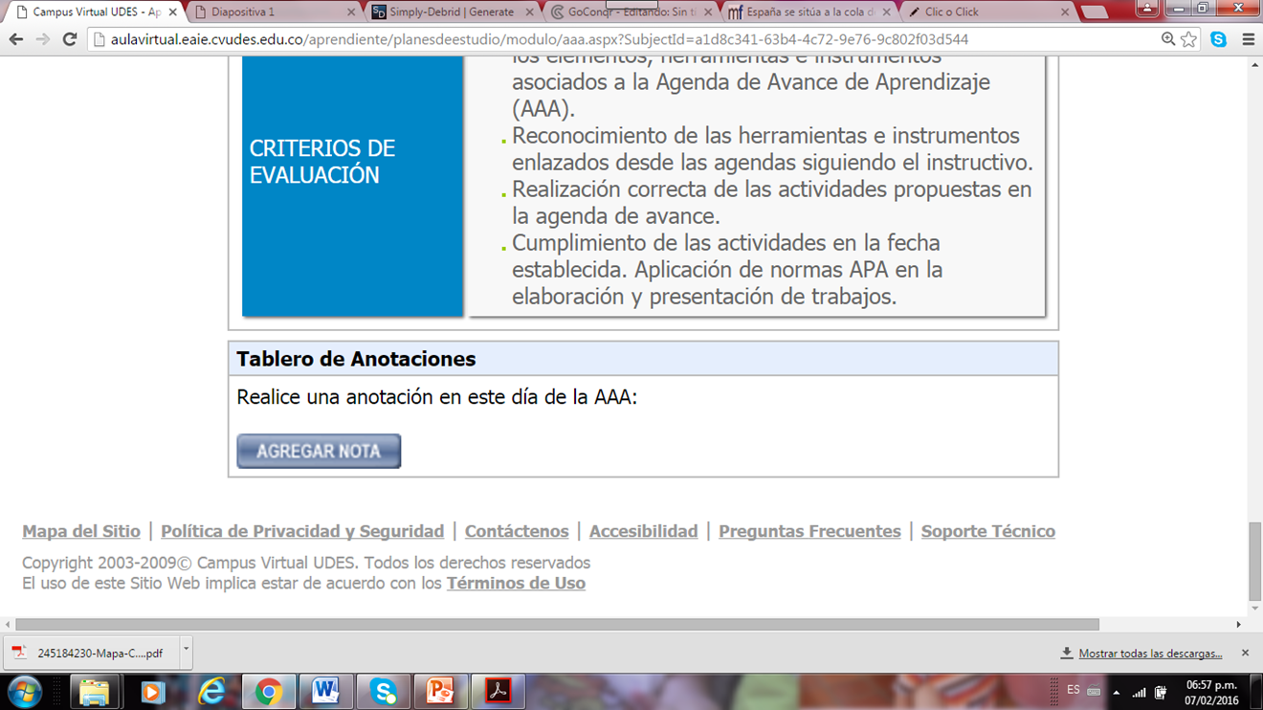The width and height of the screenshot is (1263, 710).
Task: Click the horizontal scrollbar thumb
Action: tap(557, 625)
